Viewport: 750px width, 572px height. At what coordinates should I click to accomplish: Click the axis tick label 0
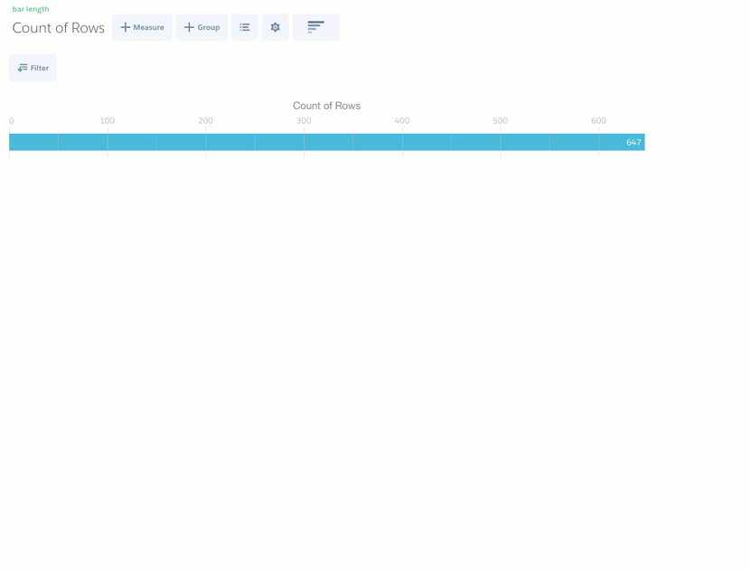click(x=12, y=121)
